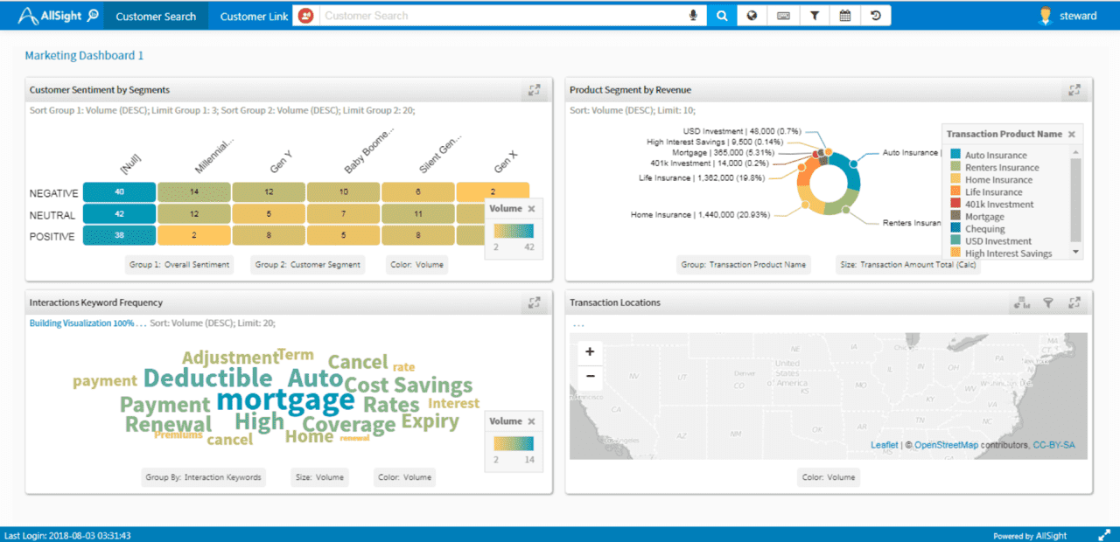Image resolution: width=1120 pixels, height=542 pixels.
Task: Open the Group: Transaction Product Name selector
Action: tap(745, 265)
